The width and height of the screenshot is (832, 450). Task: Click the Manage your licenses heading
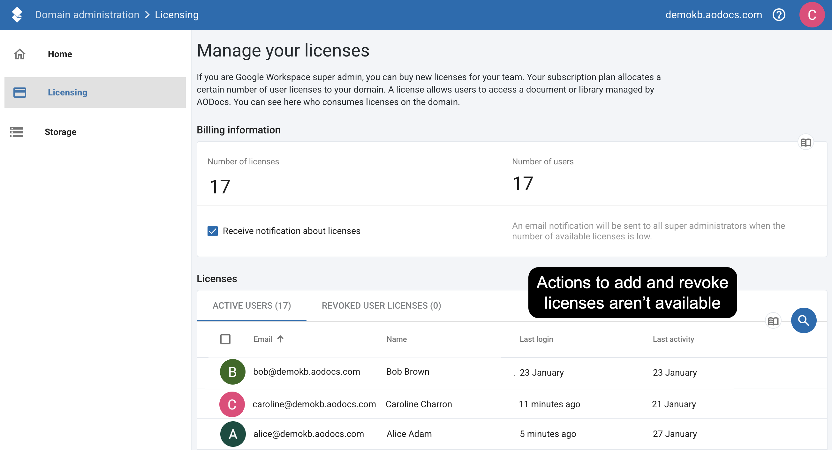click(283, 51)
